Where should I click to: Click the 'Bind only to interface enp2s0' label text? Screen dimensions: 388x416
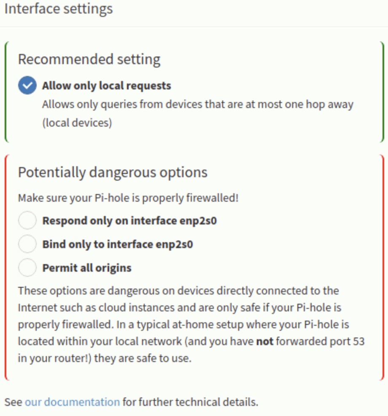tap(118, 244)
